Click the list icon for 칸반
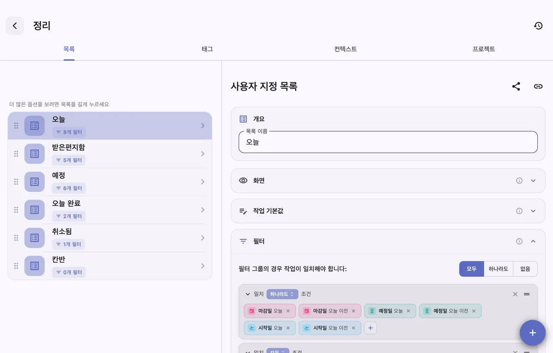The image size is (553, 353). 35,266
